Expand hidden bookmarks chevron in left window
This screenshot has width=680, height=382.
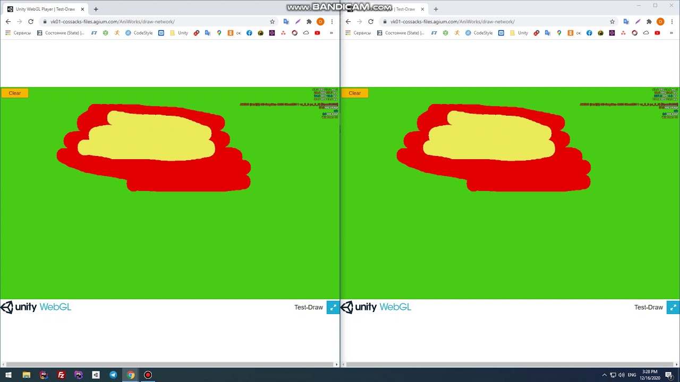point(331,33)
